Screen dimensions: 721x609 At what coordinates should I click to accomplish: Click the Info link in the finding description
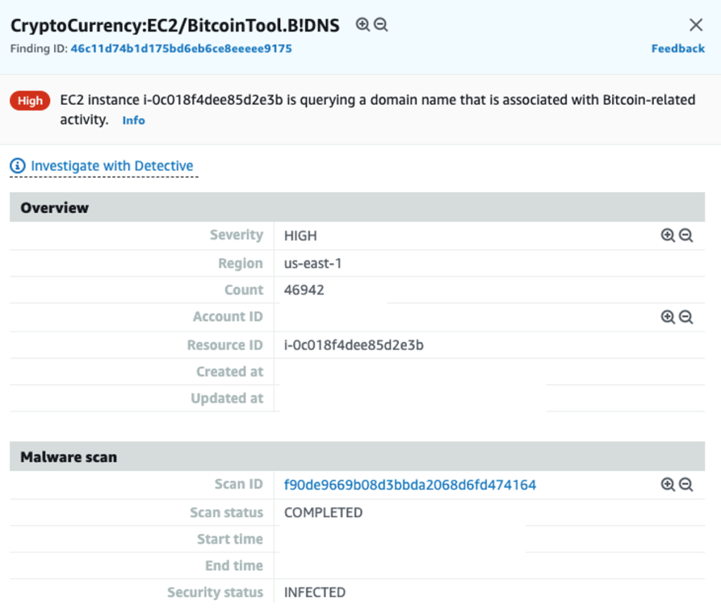pos(133,120)
